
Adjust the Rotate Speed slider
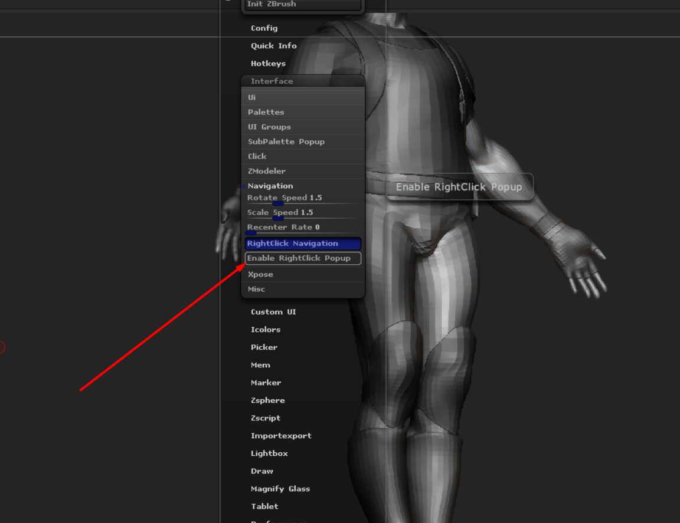point(303,198)
